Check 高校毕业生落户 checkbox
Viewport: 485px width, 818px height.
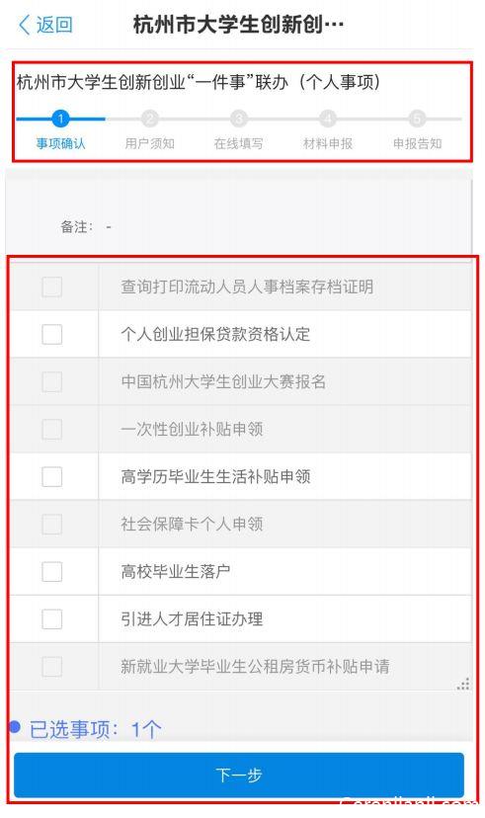pos(51,571)
